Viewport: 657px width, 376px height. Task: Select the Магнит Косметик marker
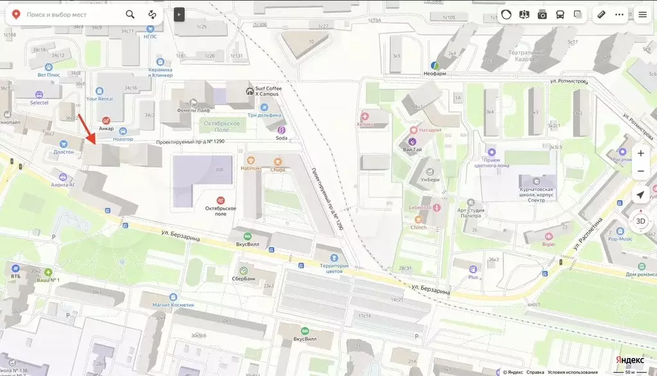coord(173,297)
